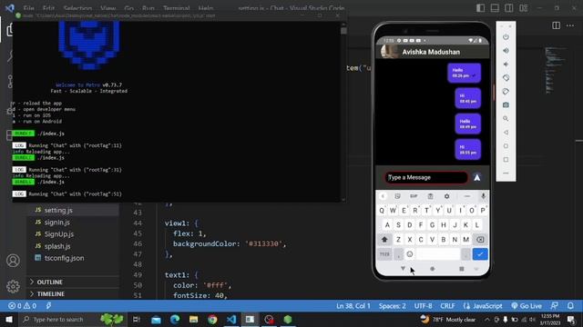The image size is (583, 327).
Task: Click the Metro terminal window scrollbar
Action: [x=343, y=111]
